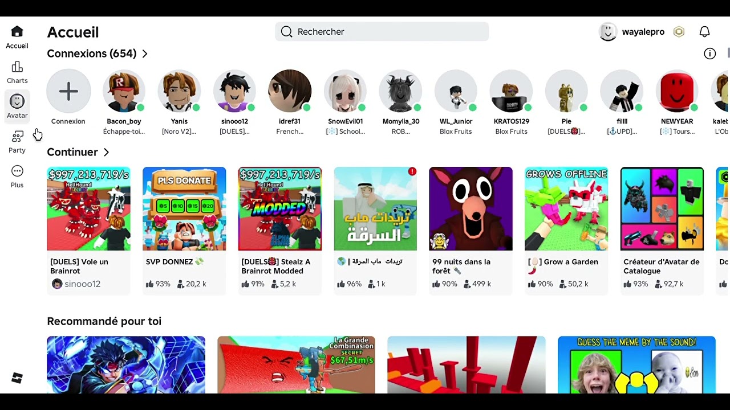Image resolution: width=730 pixels, height=410 pixels.
Task: Open [DUELS] Vole un Brainrot thumbnail
Action: (x=88, y=208)
